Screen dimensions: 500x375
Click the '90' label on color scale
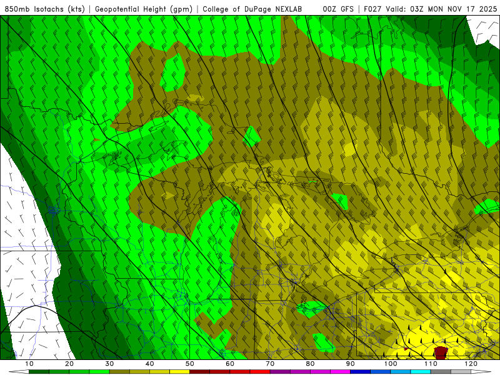click(x=351, y=364)
